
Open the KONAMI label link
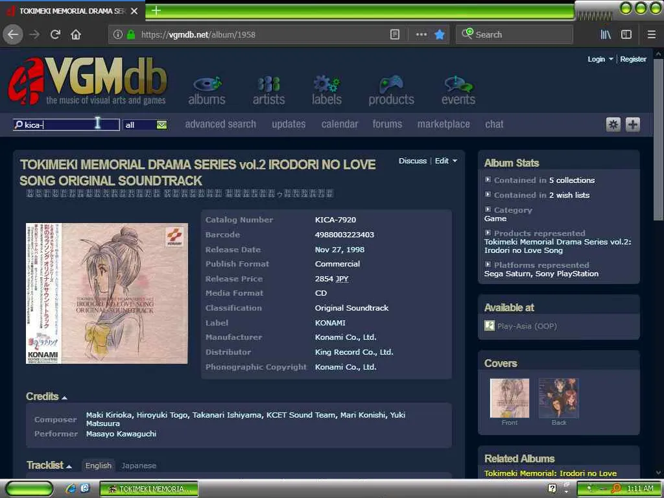(x=330, y=323)
